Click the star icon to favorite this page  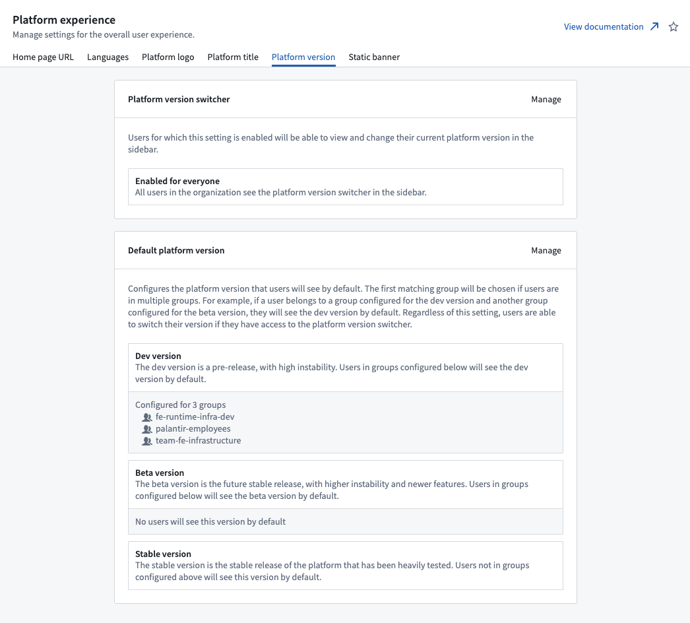point(674,26)
